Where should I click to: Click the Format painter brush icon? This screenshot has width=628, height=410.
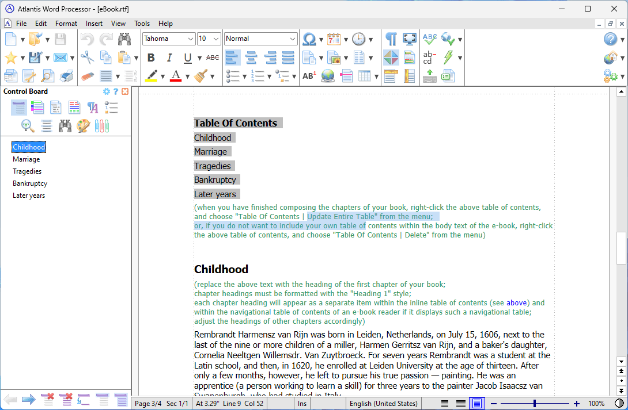(200, 76)
